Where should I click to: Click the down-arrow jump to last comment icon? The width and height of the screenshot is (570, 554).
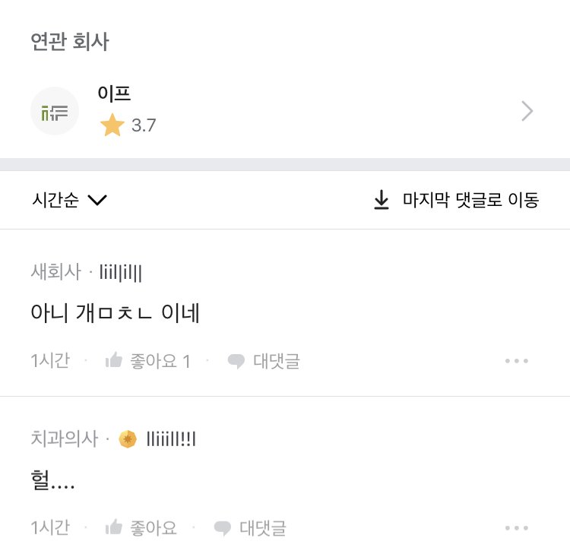(382, 201)
